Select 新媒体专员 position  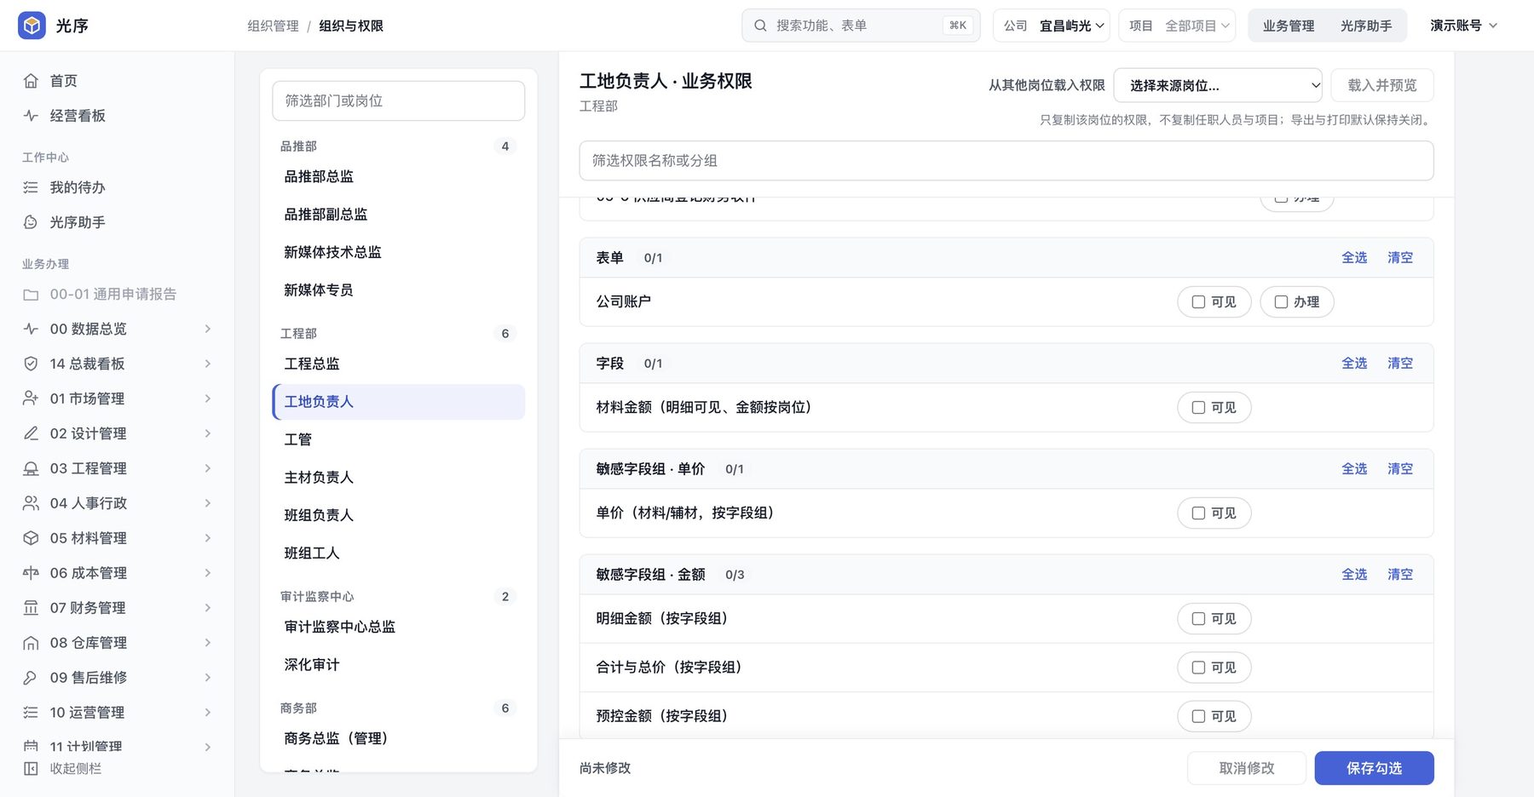coord(399,290)
